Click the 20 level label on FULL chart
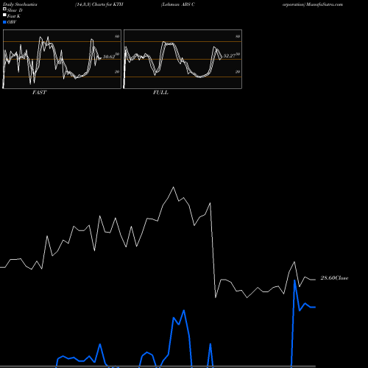This screenshot has width=368, height=368. (x=238, y=71)
